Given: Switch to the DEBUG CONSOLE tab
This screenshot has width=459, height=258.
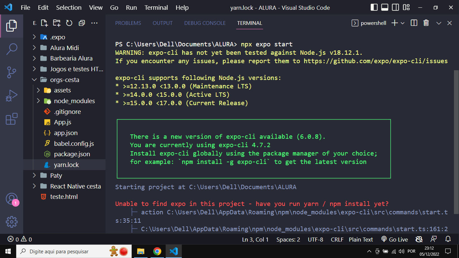Looking at the screenshot, I should (x=205, y=23).
